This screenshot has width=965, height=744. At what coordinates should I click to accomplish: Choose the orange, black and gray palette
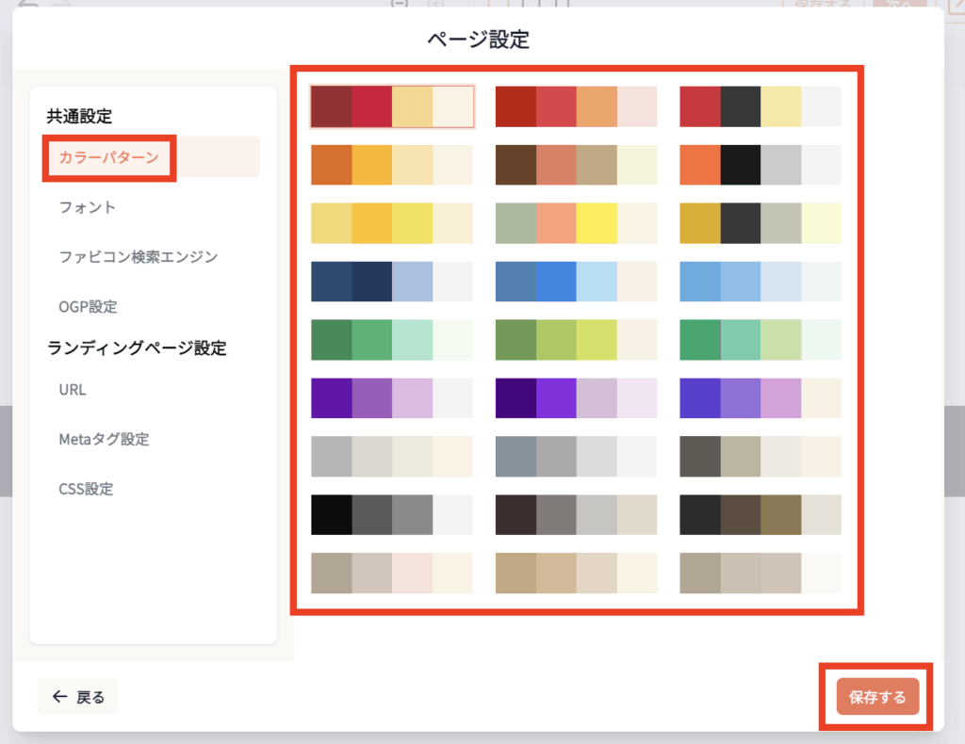coord(761,165)
